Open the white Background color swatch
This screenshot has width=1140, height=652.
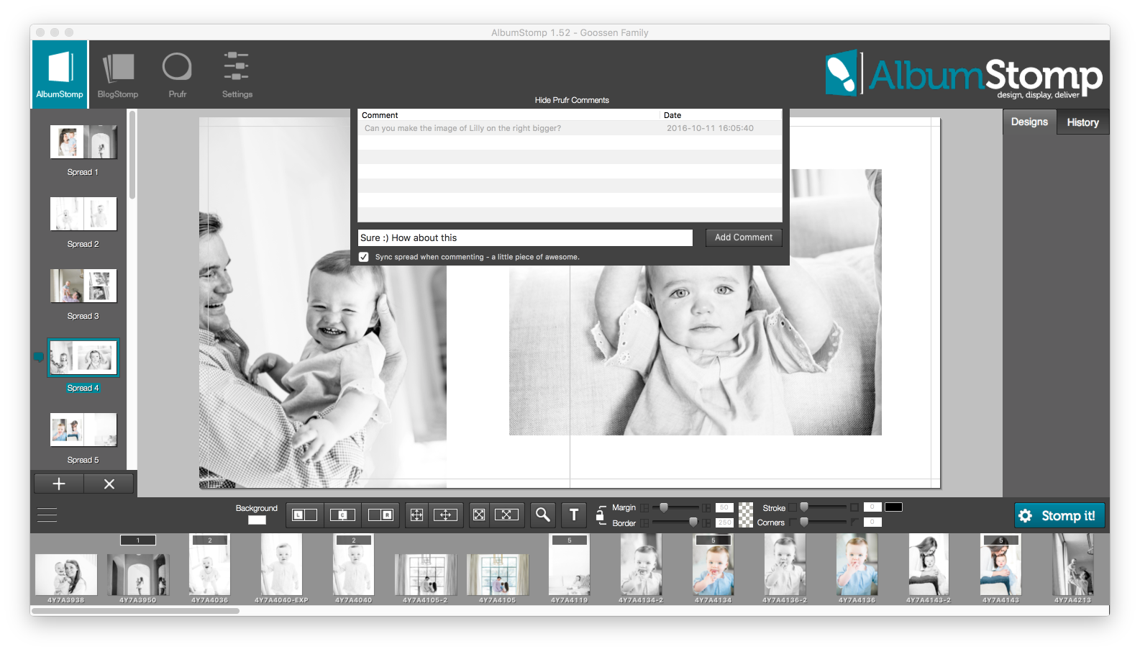tap(257, 520)
